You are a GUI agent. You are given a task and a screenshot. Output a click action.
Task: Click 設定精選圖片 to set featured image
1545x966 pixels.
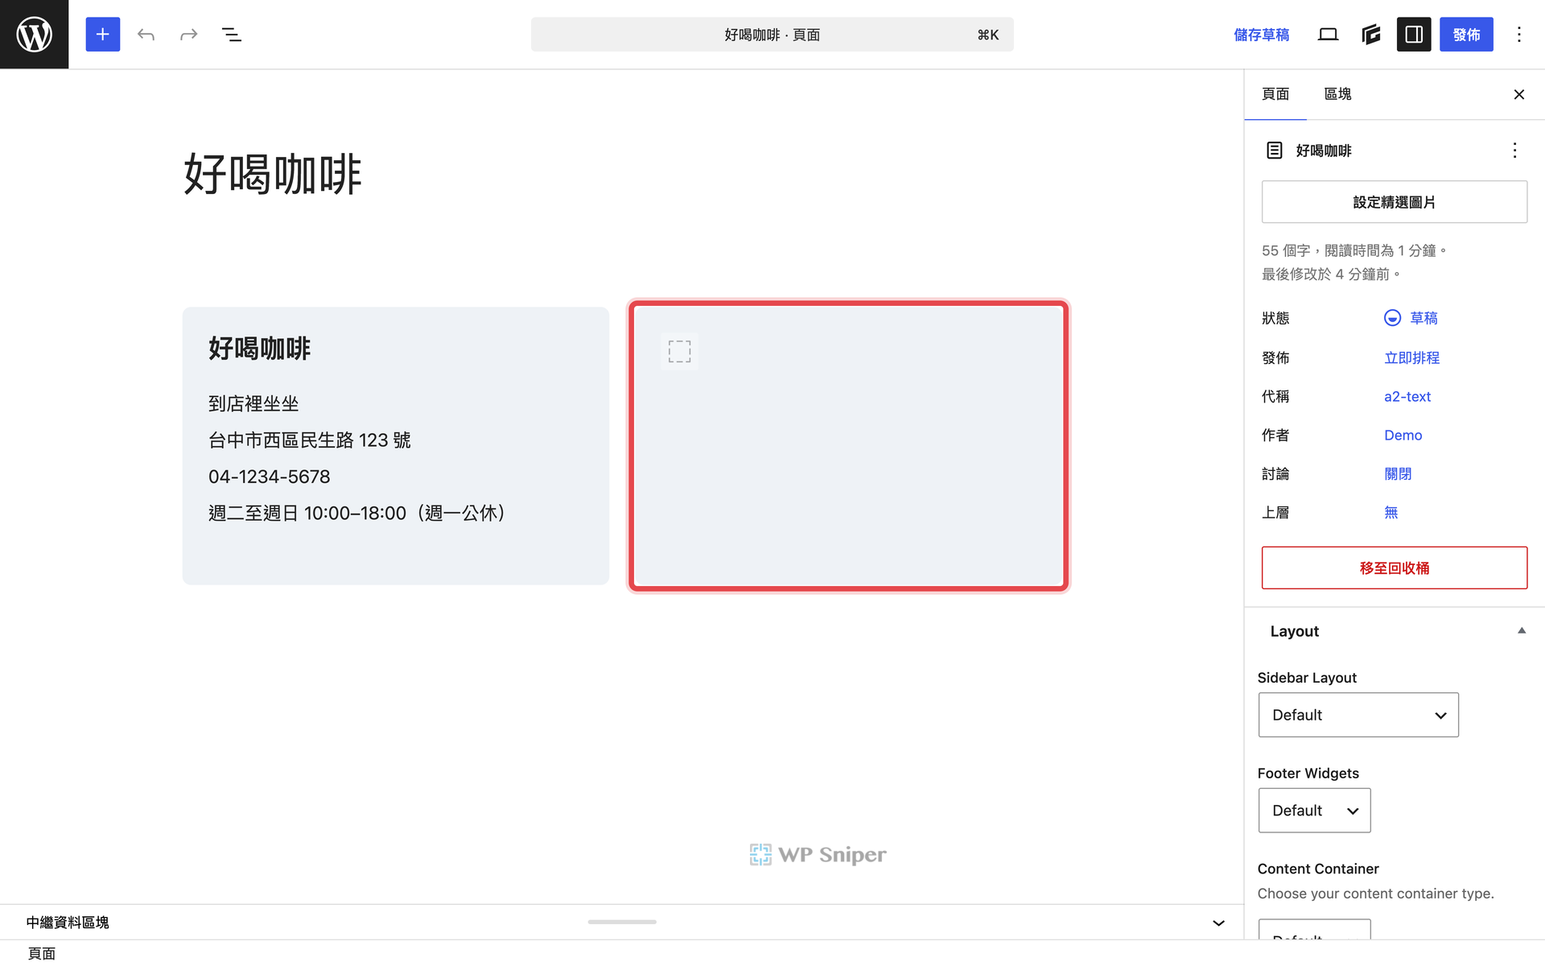tap(1394, 202)
